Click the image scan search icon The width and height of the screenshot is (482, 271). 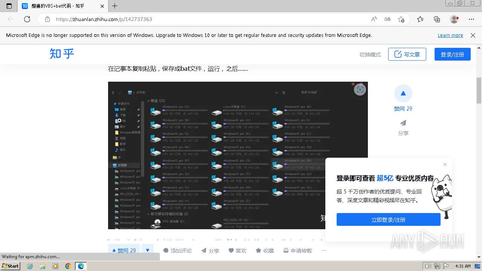360,89
